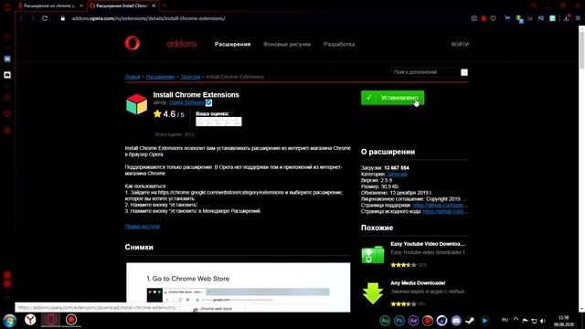This screenshot has width=585, height=329.
Task: Click the Chrome Web Store screenshot thumbnail
Action: (238, 287)
